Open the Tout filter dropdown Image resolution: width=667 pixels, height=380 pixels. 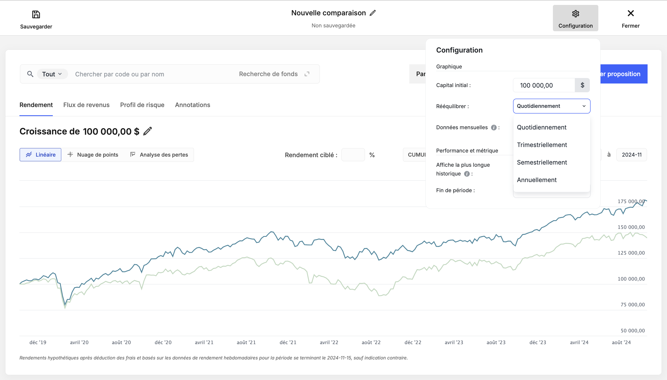(52, 74)
